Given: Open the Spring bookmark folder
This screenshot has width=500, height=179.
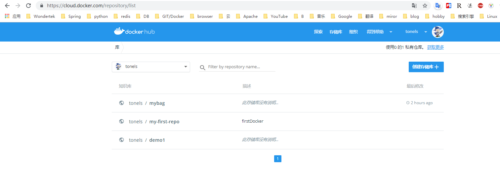Looking at the screenshot, I should coord(71,16).
